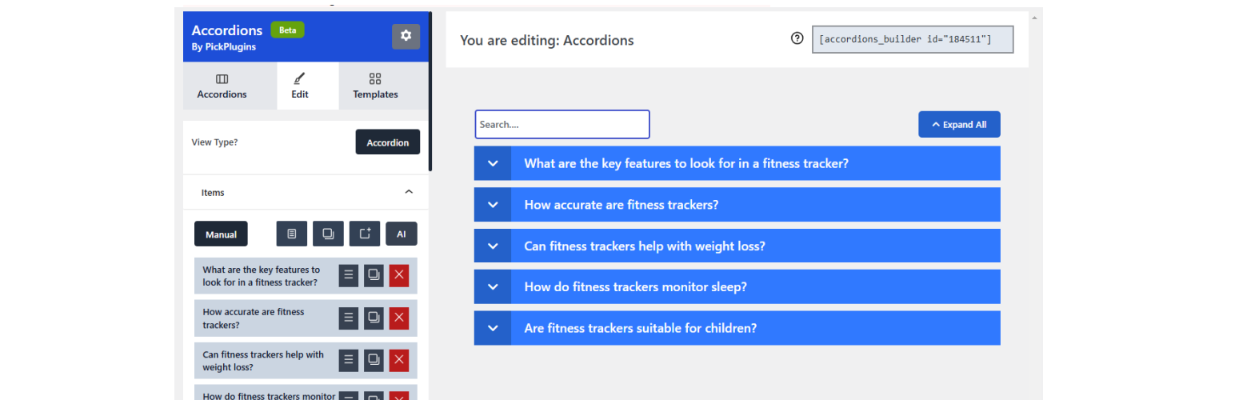Viewport: 1235px width, 400px height.
Task: Click the Accordion view type button
Action: click(x=387, y=142)
